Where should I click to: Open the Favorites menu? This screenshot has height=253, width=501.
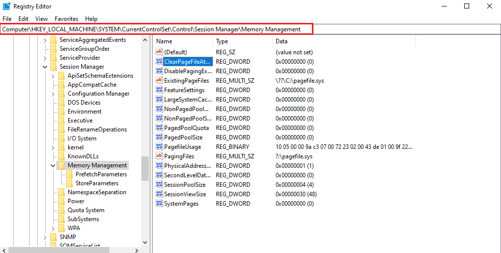[x=67, y=19]
